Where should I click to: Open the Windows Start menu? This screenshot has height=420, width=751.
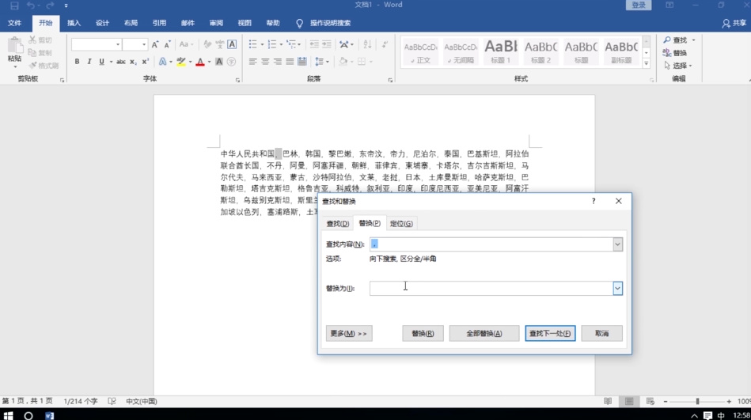coord(8,415)
